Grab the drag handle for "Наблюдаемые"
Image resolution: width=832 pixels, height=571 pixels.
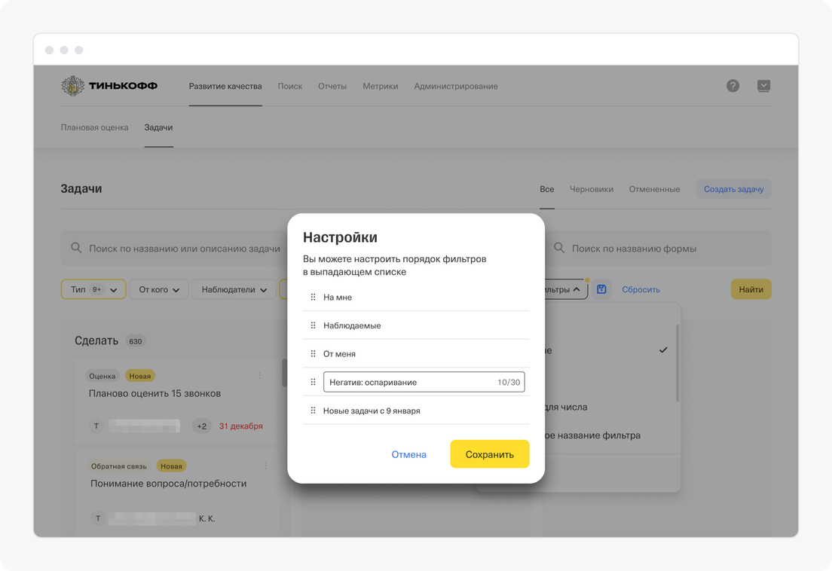(x=313, y=325)
